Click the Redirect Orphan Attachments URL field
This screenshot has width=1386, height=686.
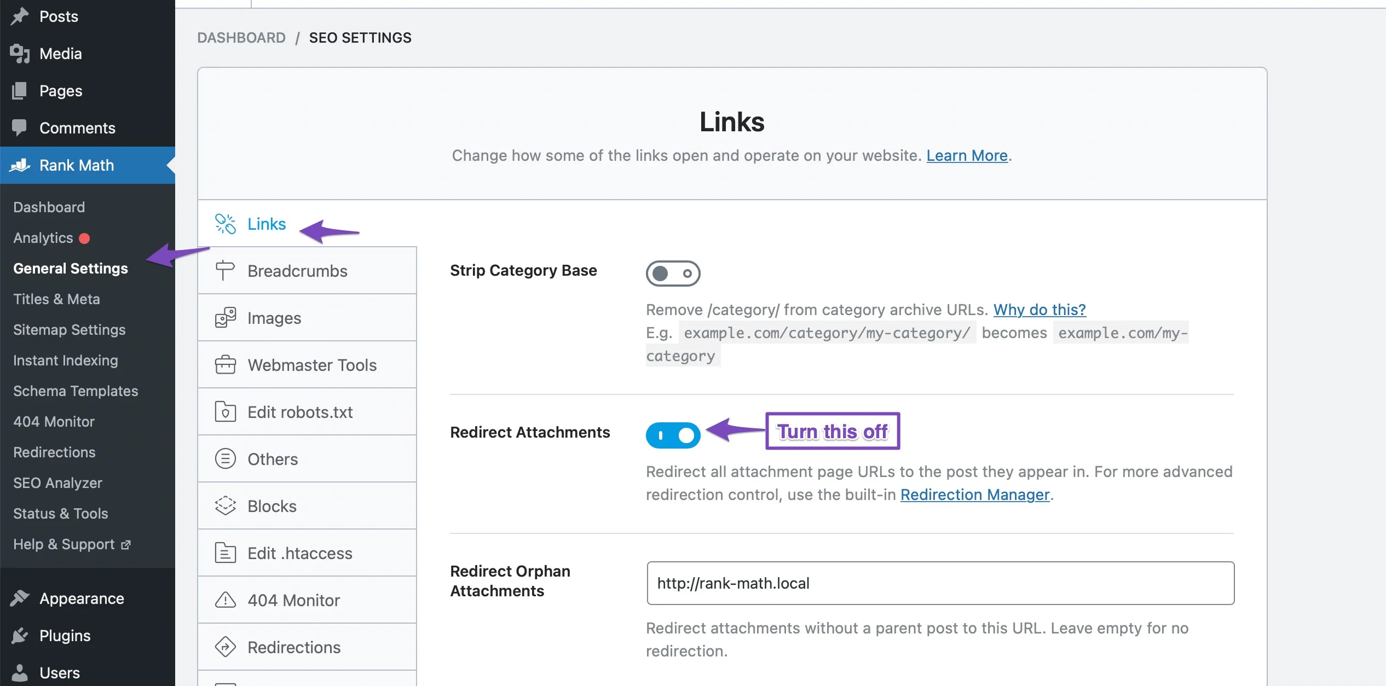coord(940,583)
